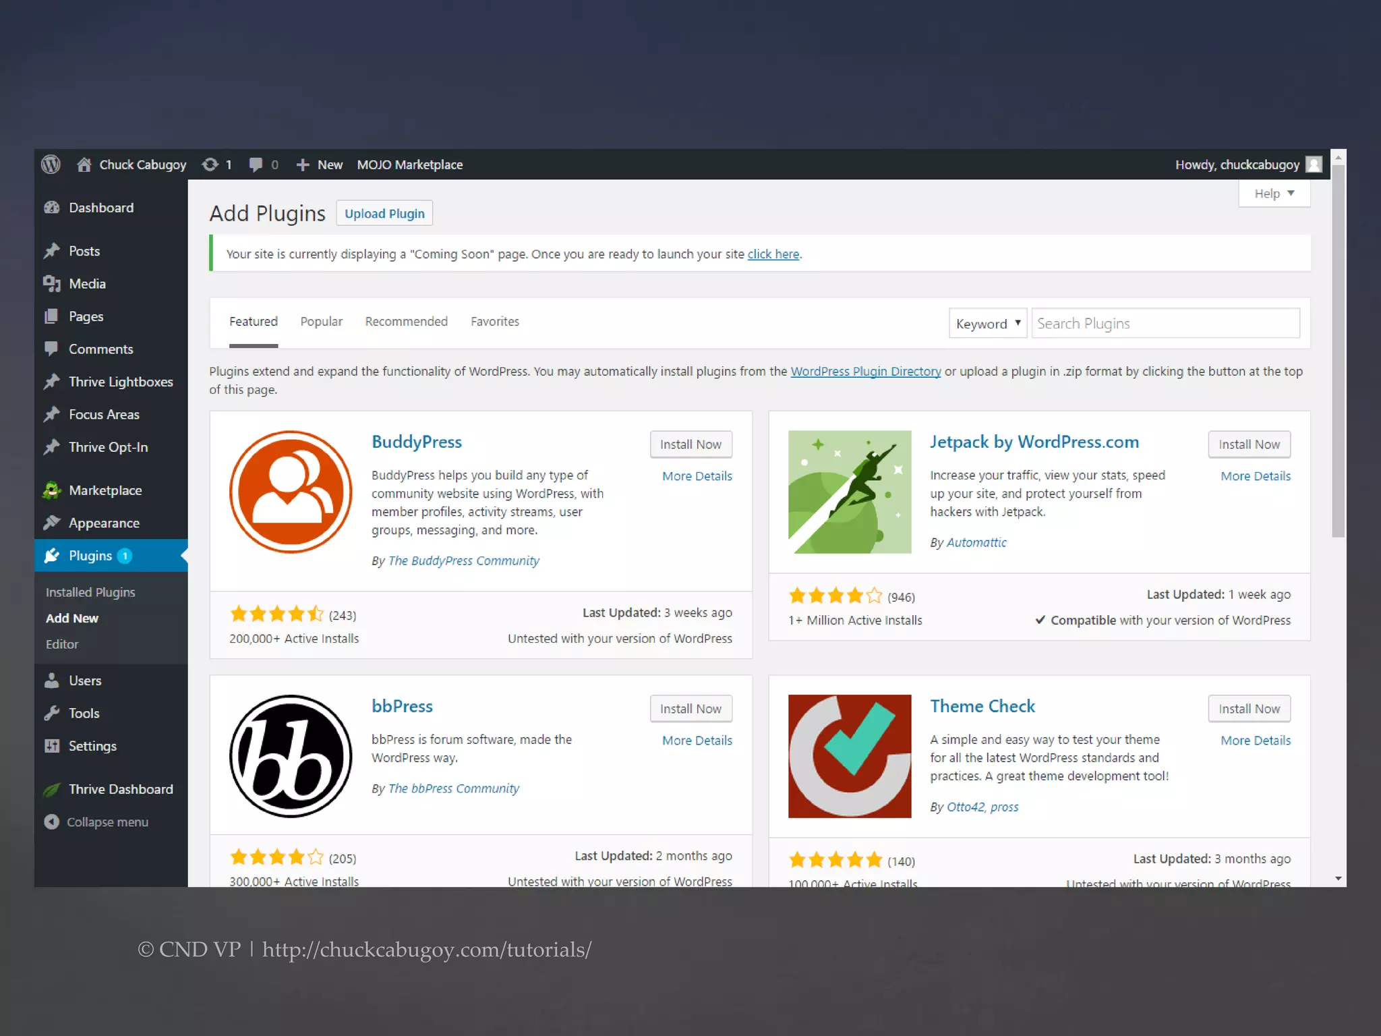1381x1036 pixels.
Task: Click the Upload Plugin button
Action: point(384,214)
